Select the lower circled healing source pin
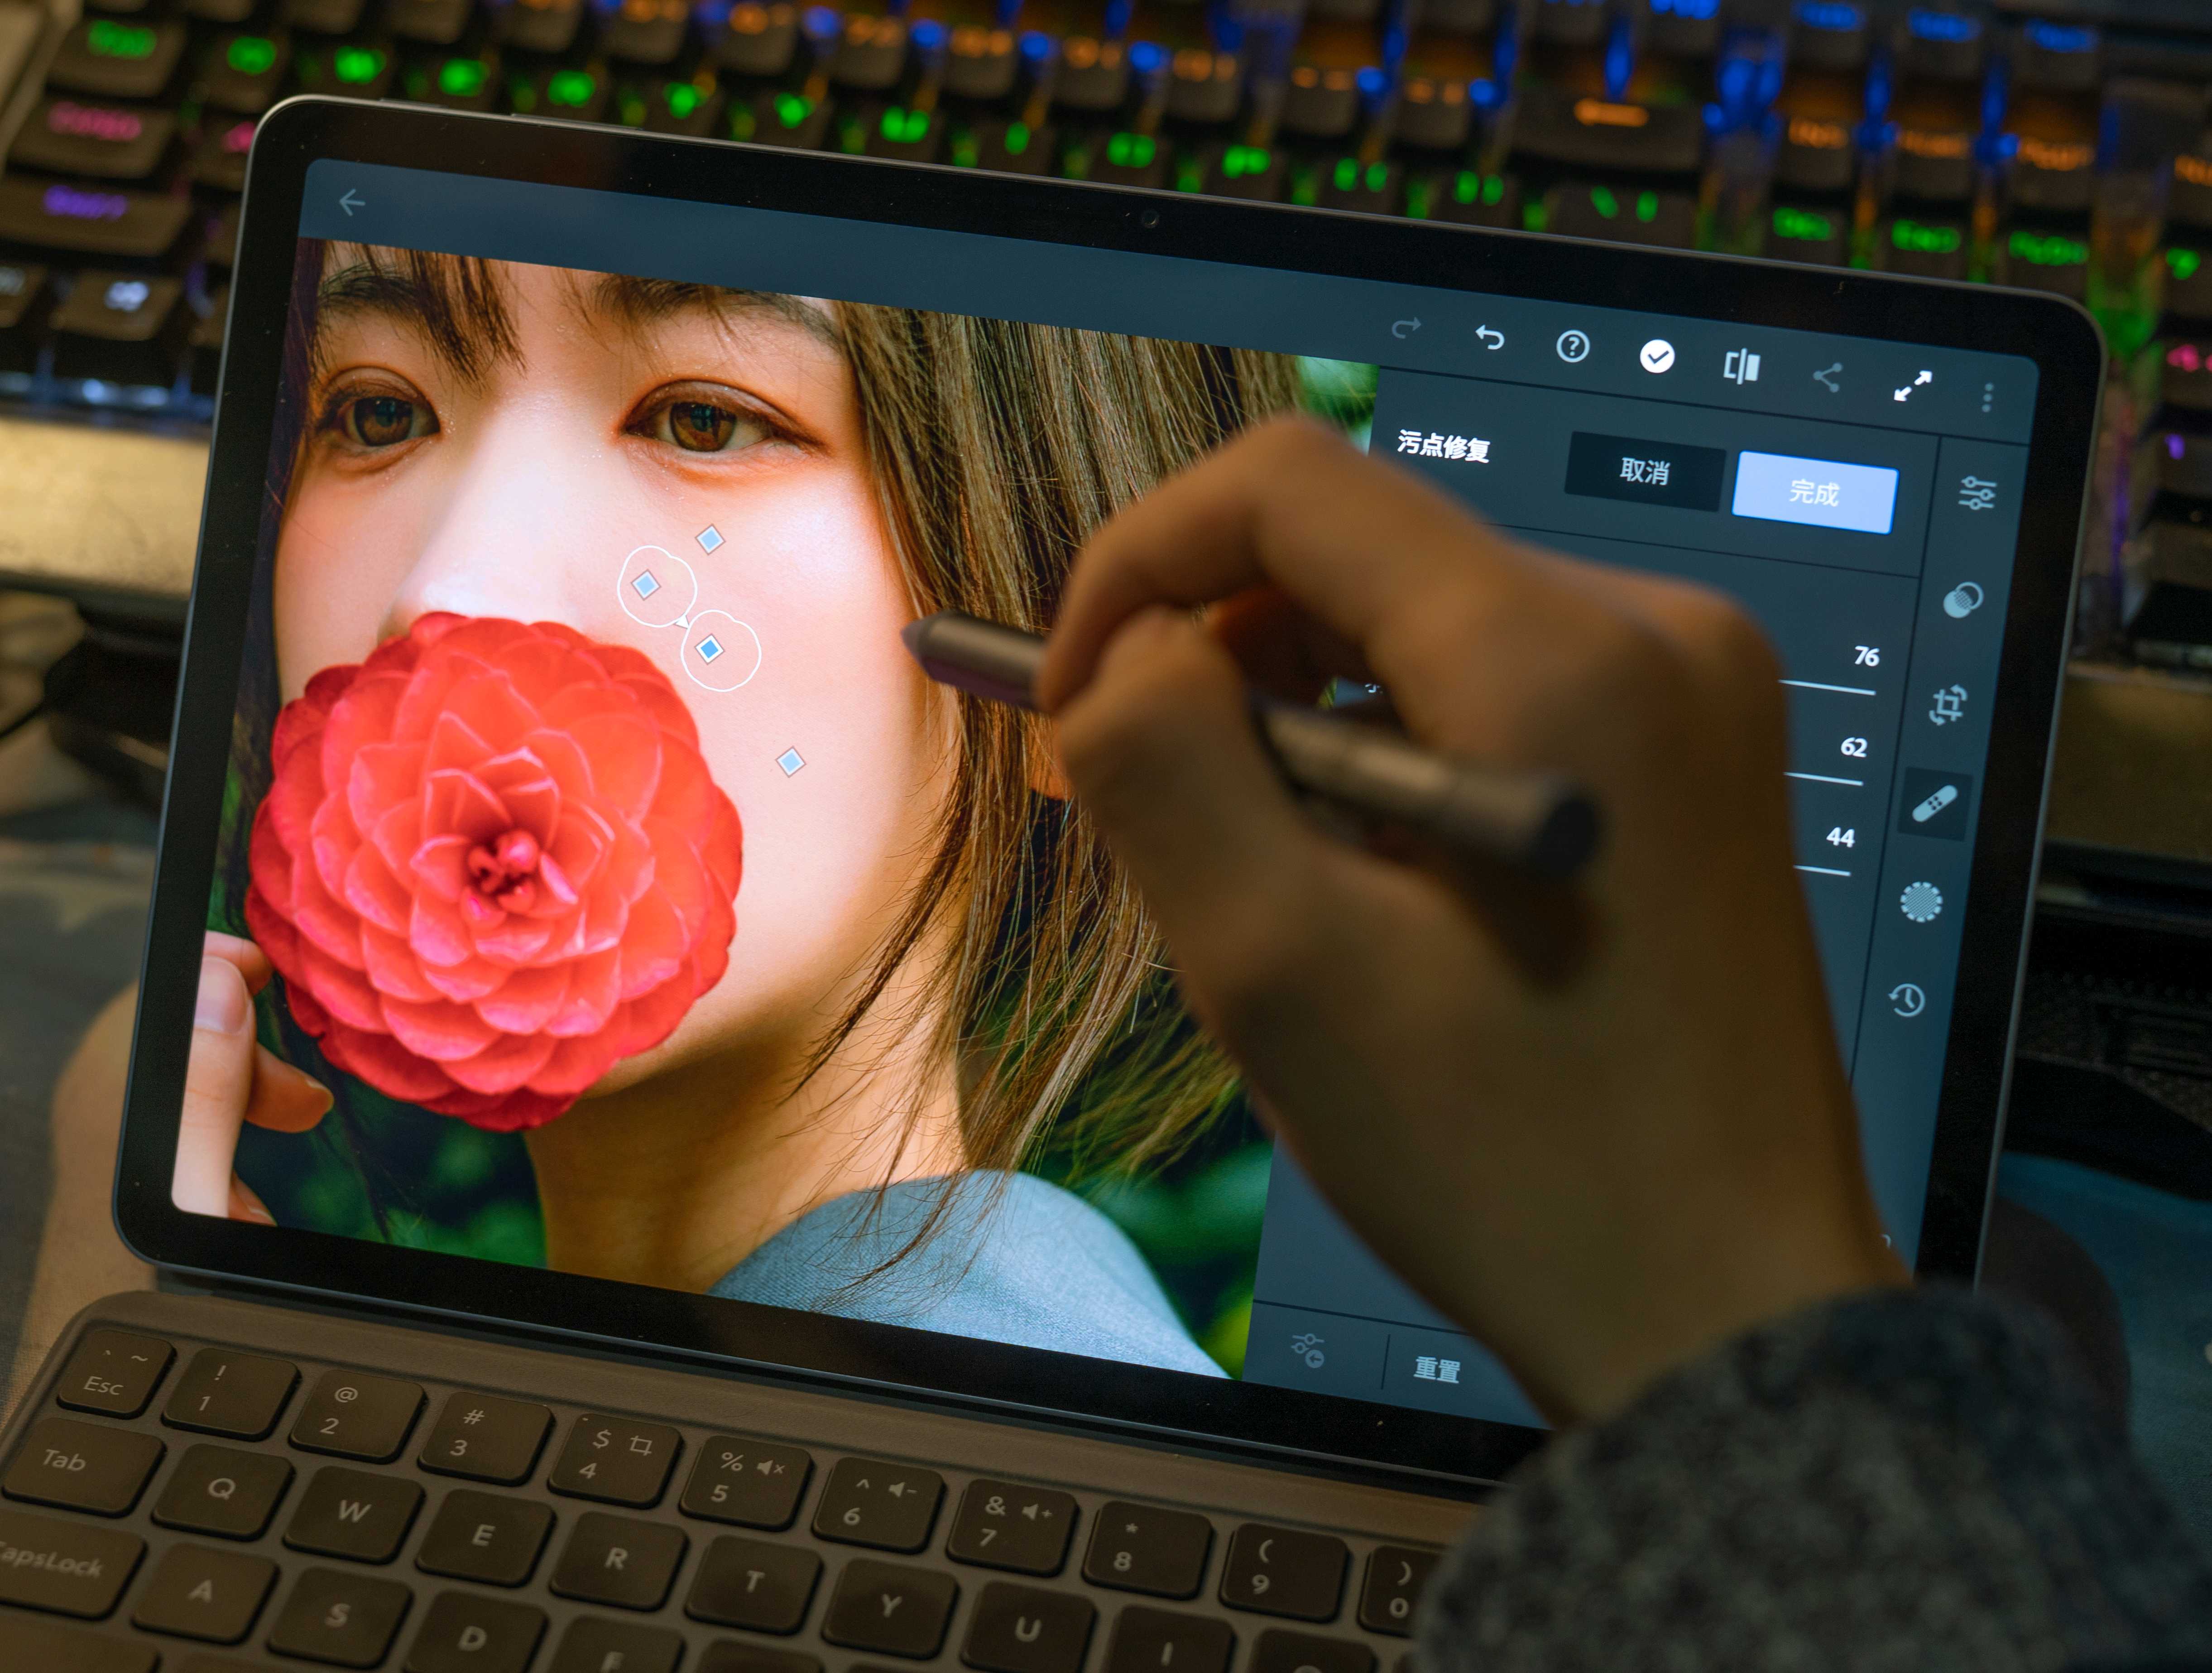 (710, 649)
